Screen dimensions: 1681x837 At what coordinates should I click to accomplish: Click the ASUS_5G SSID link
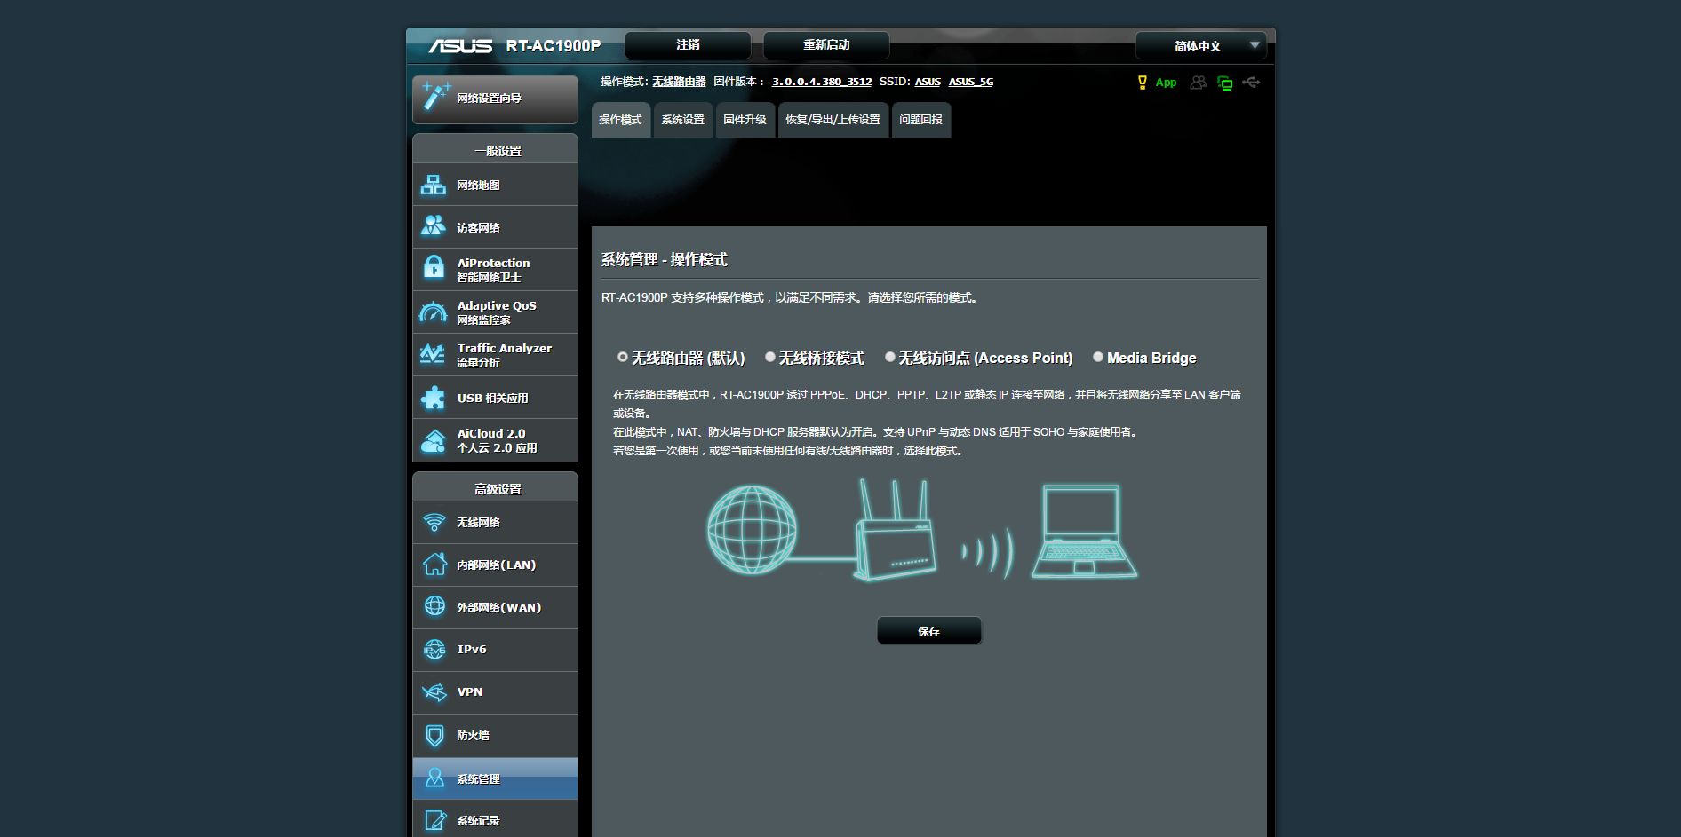(x=970, y=82)
